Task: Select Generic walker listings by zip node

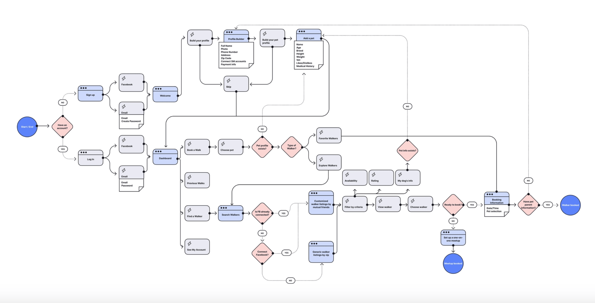Action: tap(321, 252)
